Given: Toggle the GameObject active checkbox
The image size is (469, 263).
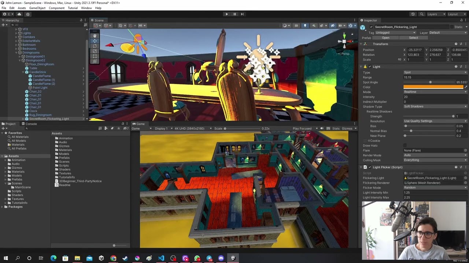Looking at the screenshot, I should point(371,27).
